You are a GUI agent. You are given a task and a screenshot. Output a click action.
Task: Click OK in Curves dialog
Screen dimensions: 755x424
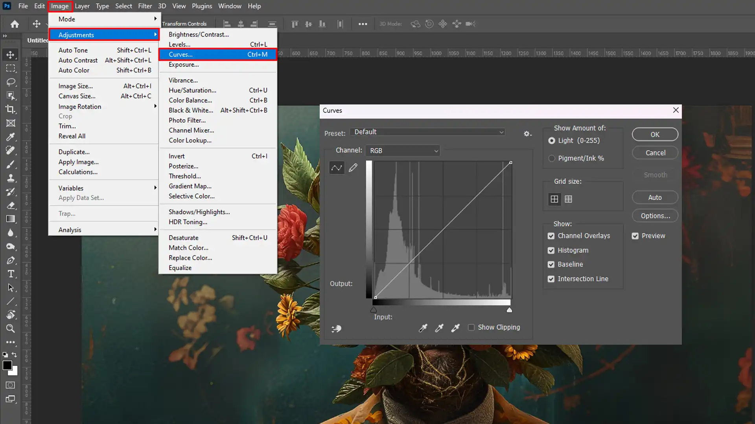click(655, 134)
